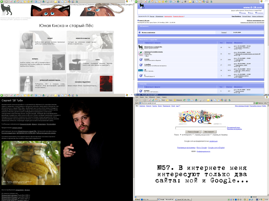Select the 'страниц на русском' radio button
Image resolution: width=269 pixels, height=201 pixels.
click(x=193, y=135)
